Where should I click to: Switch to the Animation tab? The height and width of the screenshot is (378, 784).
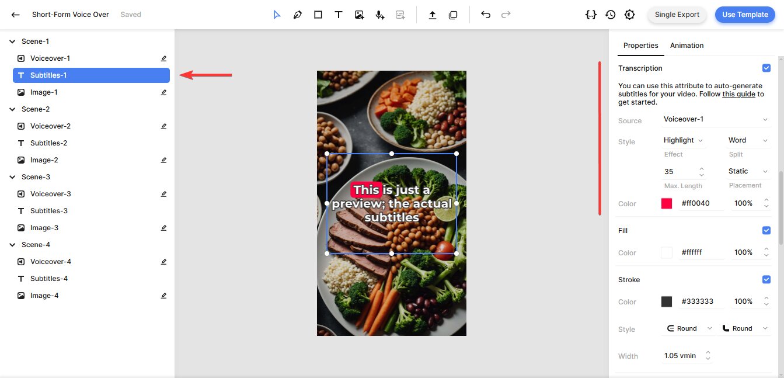687,46
